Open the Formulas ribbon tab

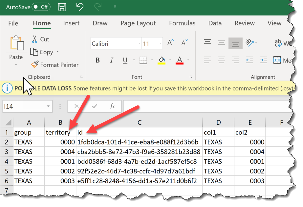click(182, 23)
